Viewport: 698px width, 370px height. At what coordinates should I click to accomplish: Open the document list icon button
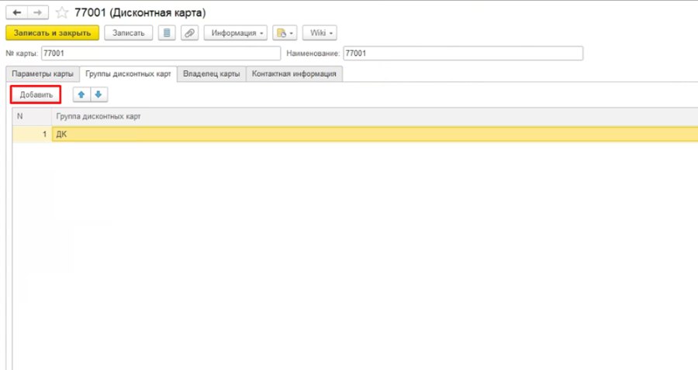167,33
